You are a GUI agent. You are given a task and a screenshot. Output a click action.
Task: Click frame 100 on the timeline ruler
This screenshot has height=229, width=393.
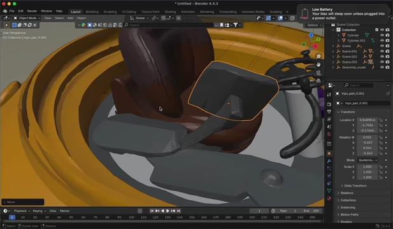[131, 218]
